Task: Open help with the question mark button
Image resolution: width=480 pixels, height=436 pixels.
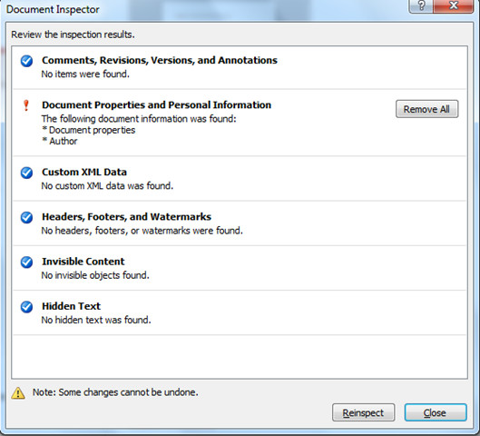Action: point(421,6)
